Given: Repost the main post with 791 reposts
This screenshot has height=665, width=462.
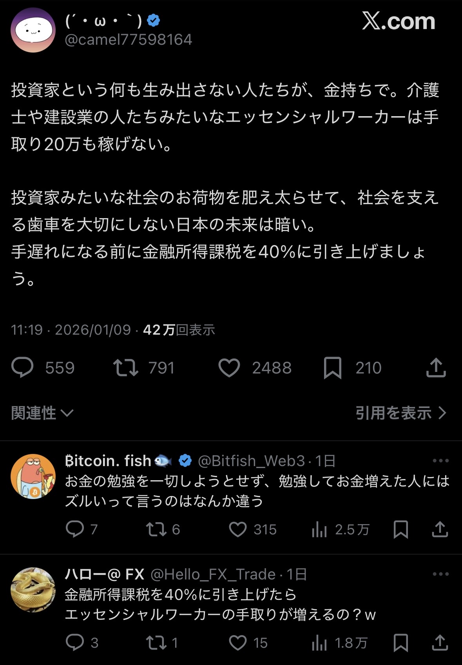Looking at the screenshot, I should click(x=125, y=368).
